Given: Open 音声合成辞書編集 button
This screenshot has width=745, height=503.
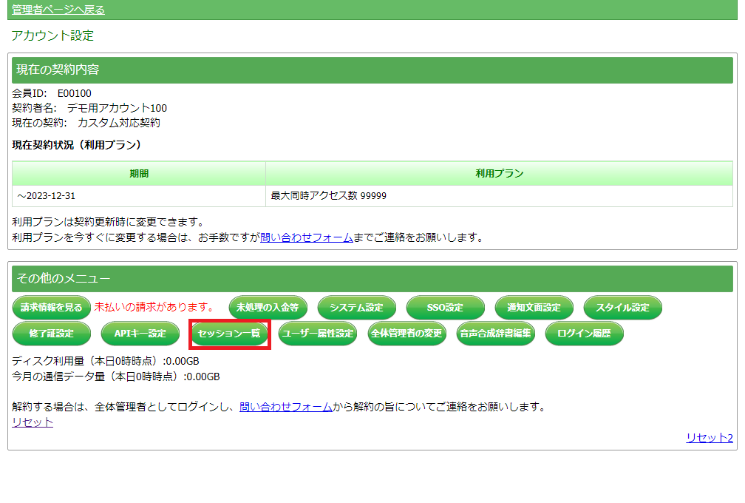Looking at the screenshot, I should pyautogui.click(x=495, y=334).
